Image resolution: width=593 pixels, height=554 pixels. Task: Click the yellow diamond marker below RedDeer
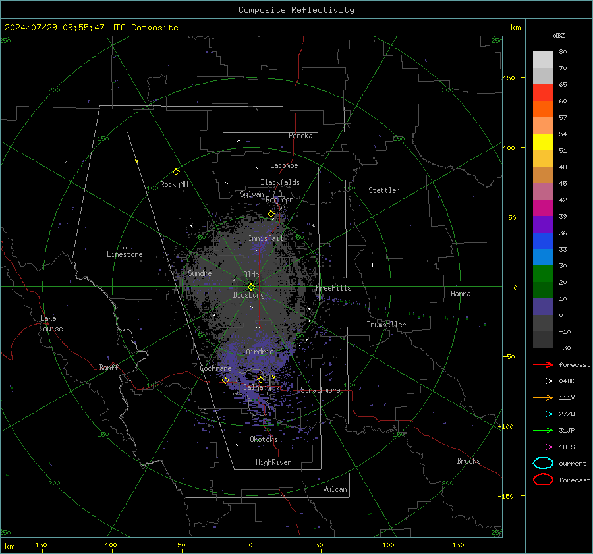pyautogui.click(x=271, y=214)
